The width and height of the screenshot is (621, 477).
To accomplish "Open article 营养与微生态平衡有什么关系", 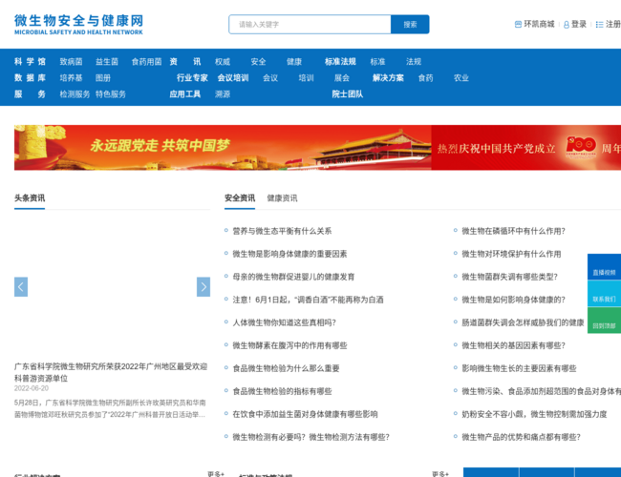I will [282, 231].
